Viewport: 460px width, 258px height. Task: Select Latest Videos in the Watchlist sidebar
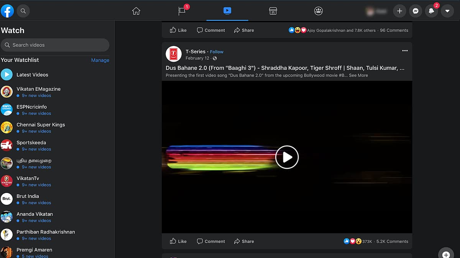[33, 74]
